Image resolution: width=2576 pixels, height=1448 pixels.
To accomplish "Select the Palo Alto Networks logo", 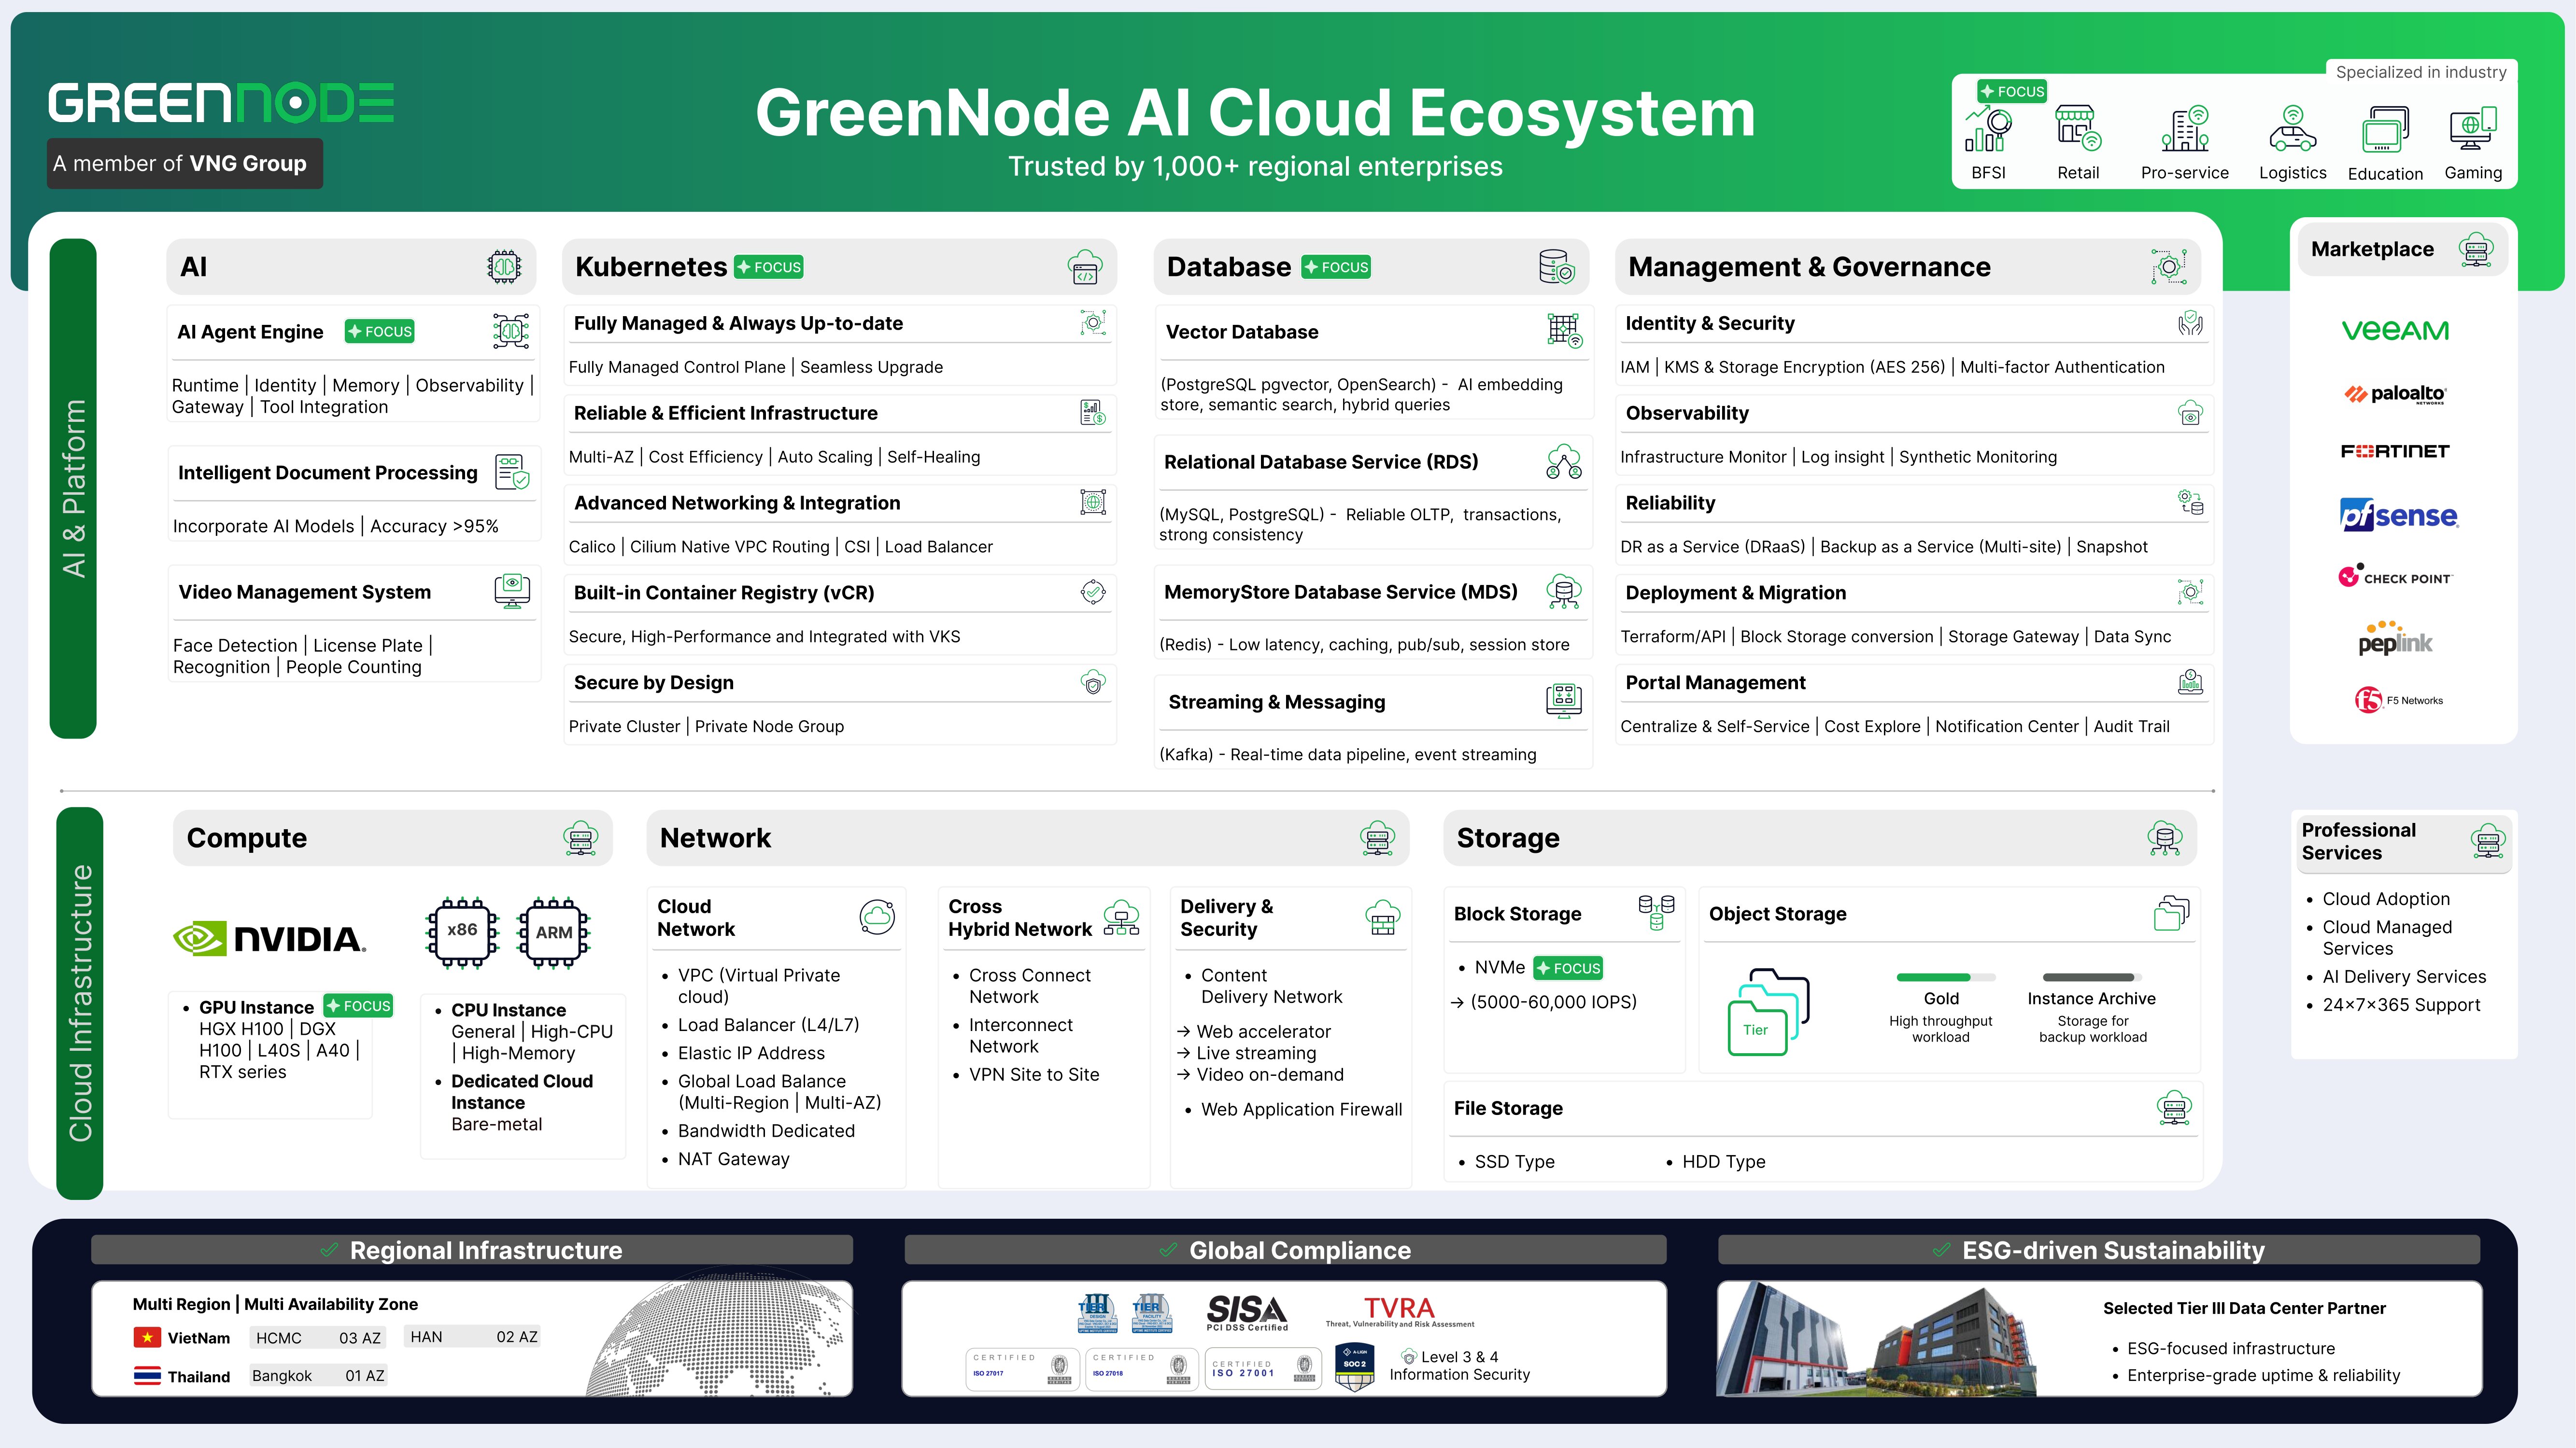I will pyautogui.click(x=2395, y=394).
